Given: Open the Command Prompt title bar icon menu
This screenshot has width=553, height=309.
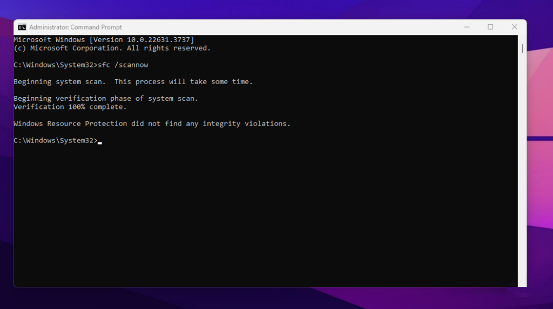Looking at the screenshot, I should pyautogui.click(x=22, y=27).
